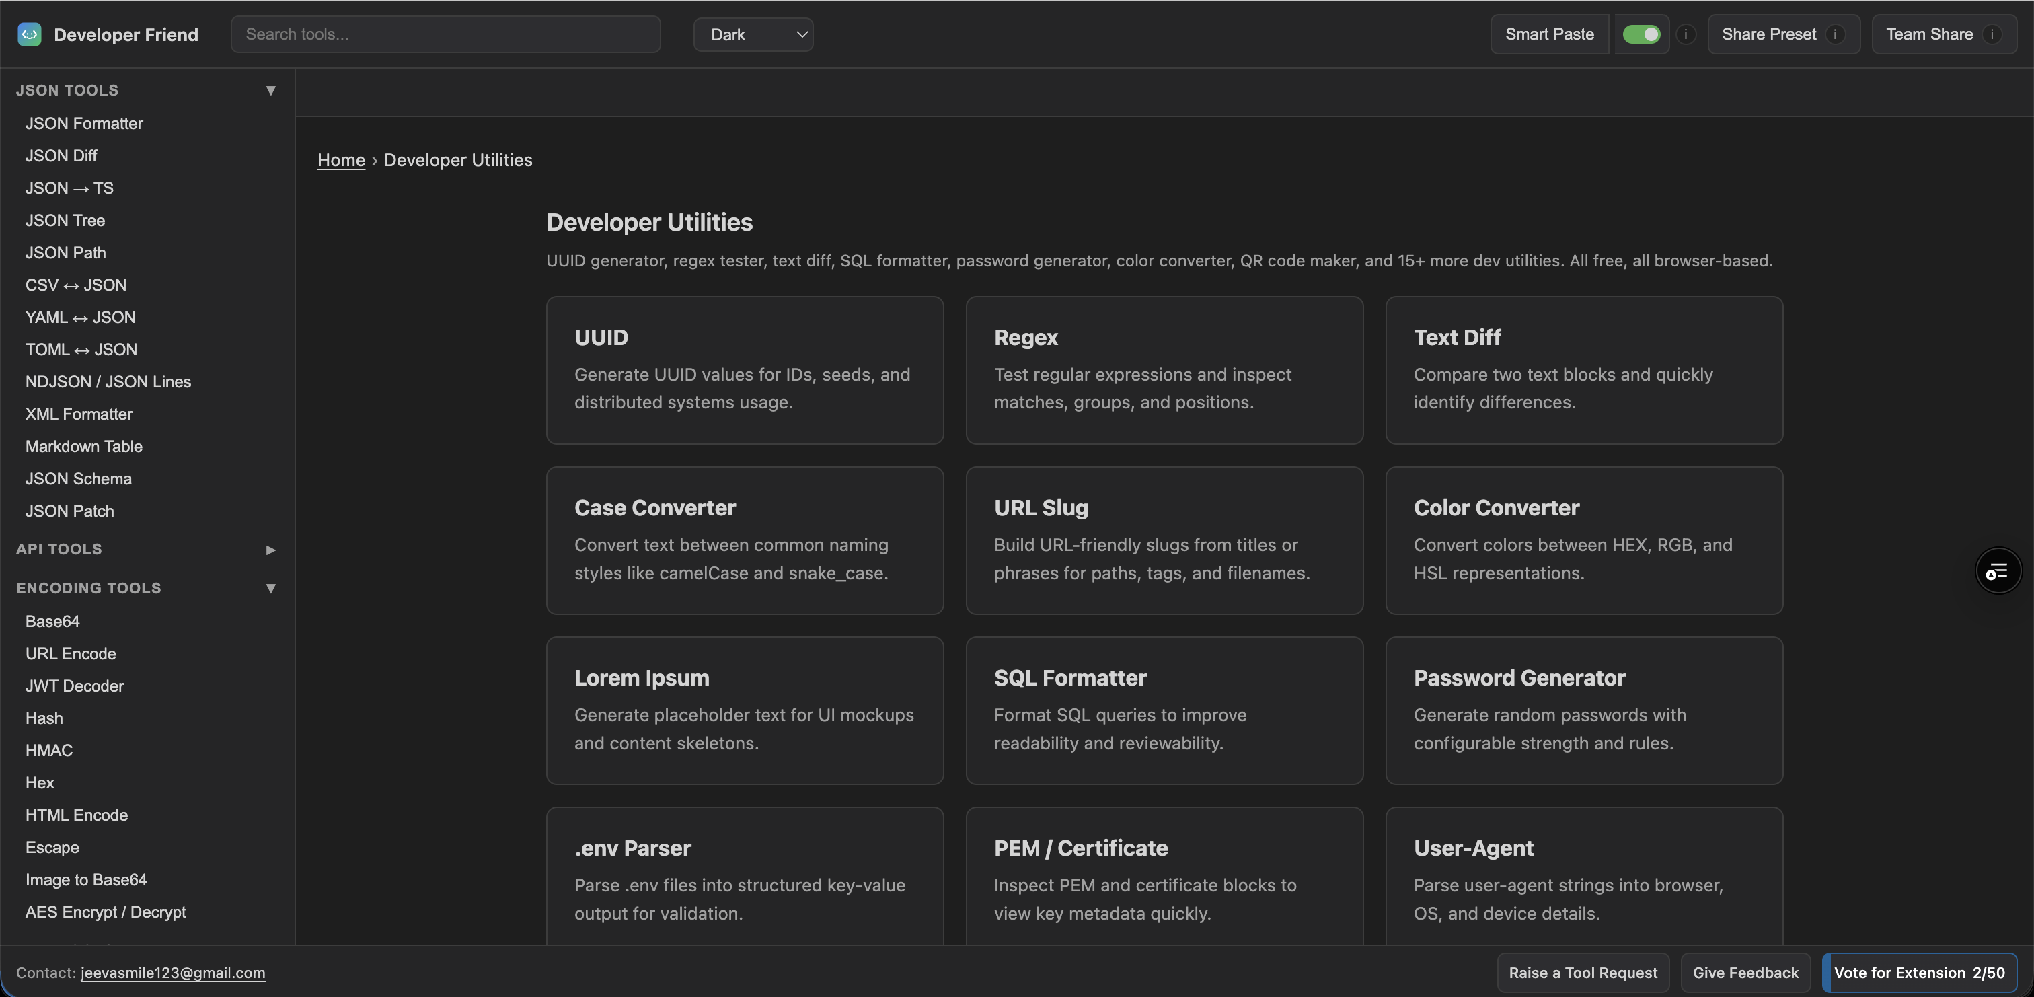Open the JWT Decoder tool
Viewport: 2034px width, 997px height.
point(74,686)
